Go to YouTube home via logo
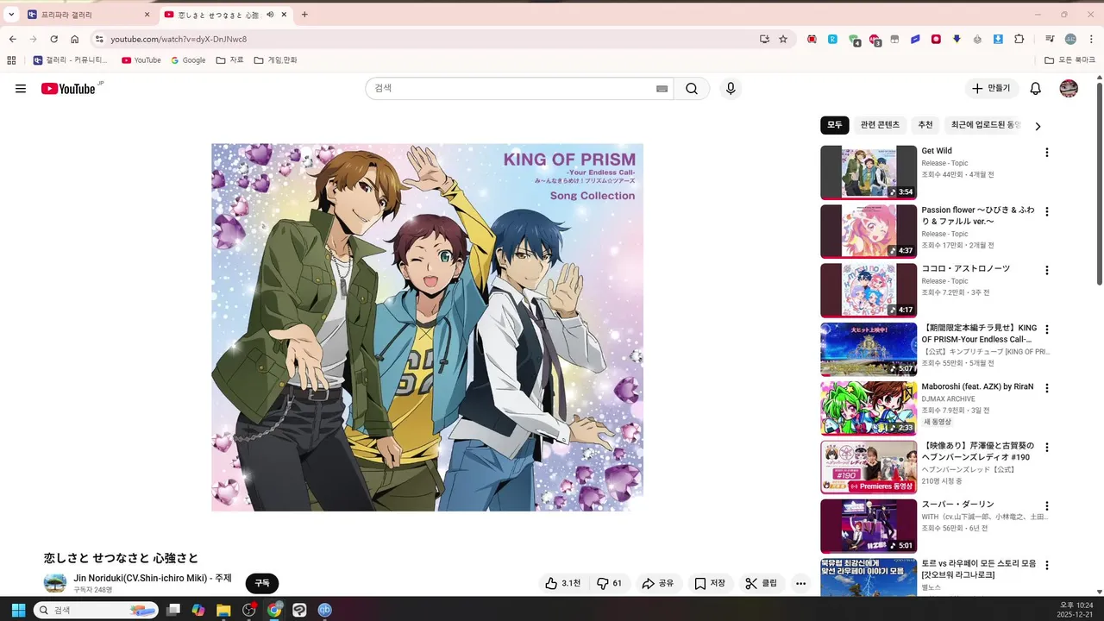Screen dimensions: 1104x621 click(x=68, y=89)
